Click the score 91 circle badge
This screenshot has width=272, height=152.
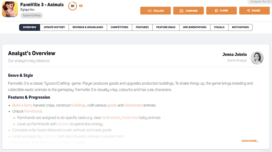73,6
